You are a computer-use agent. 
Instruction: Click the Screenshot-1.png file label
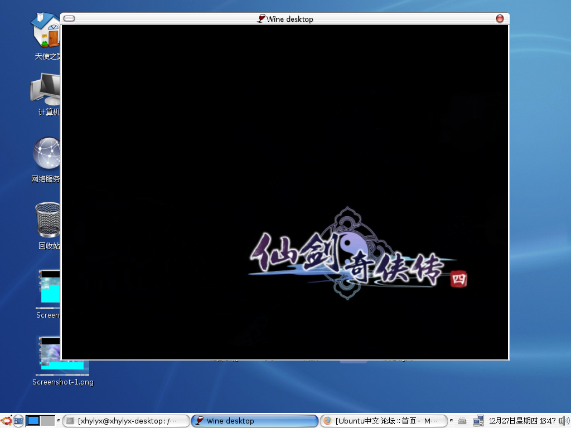pos(63,382)
